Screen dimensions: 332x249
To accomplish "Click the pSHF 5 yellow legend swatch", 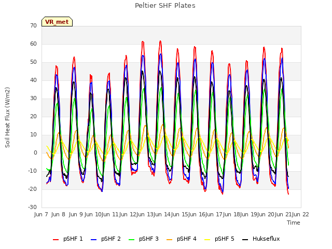I will (208, 240).
